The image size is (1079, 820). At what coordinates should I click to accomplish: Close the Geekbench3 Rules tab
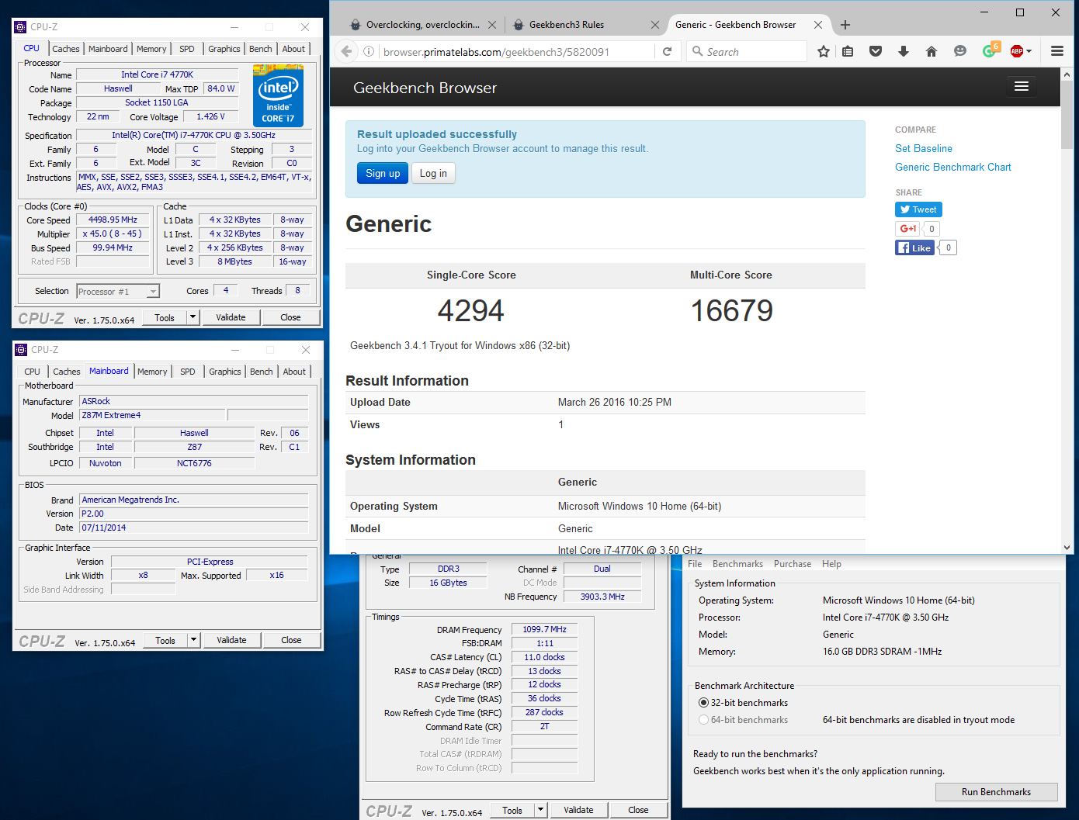(655, 25)
